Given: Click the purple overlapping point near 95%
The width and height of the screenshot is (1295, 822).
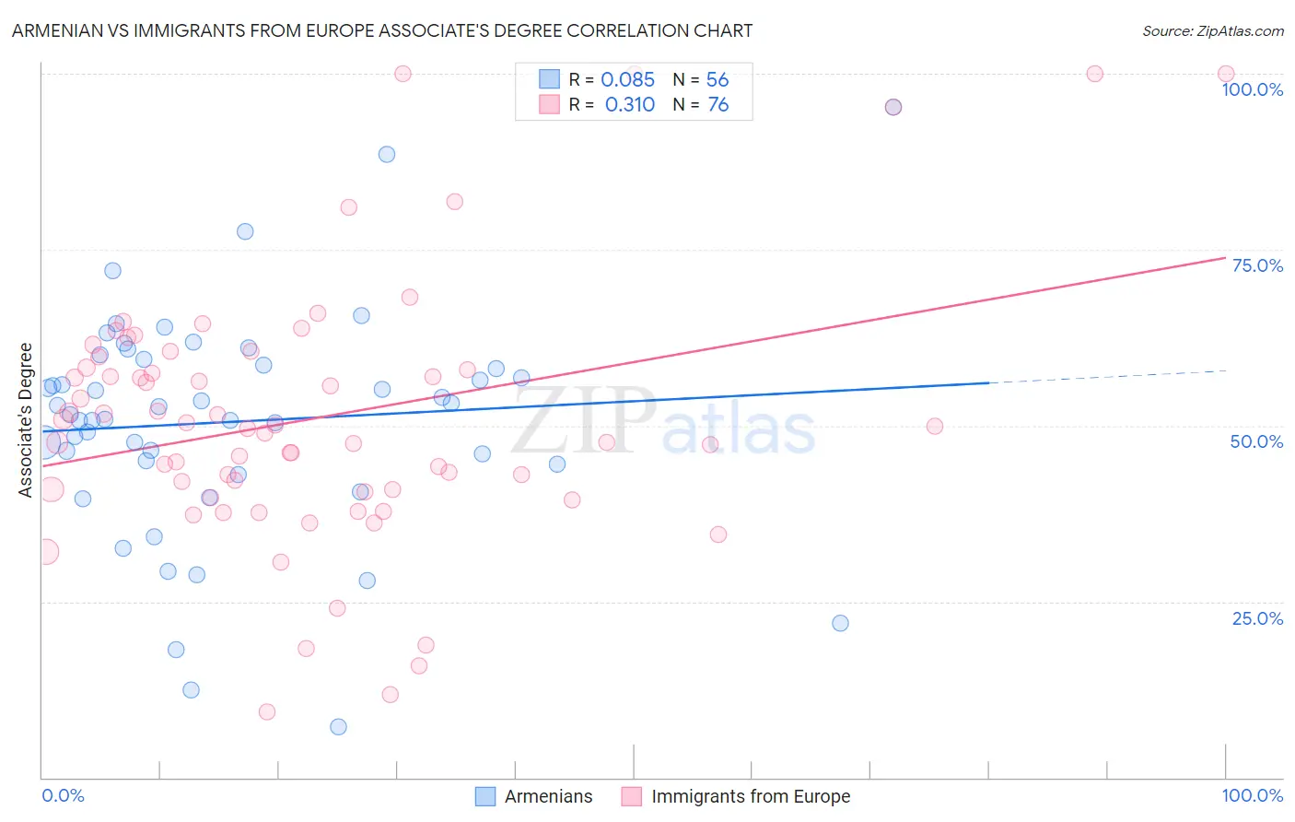Looking at the screenshot, I should point(892,107).
